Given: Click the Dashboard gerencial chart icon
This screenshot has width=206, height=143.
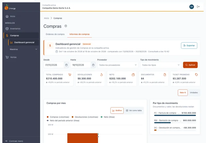Looking at the screenshot, I should pos(12,43).
